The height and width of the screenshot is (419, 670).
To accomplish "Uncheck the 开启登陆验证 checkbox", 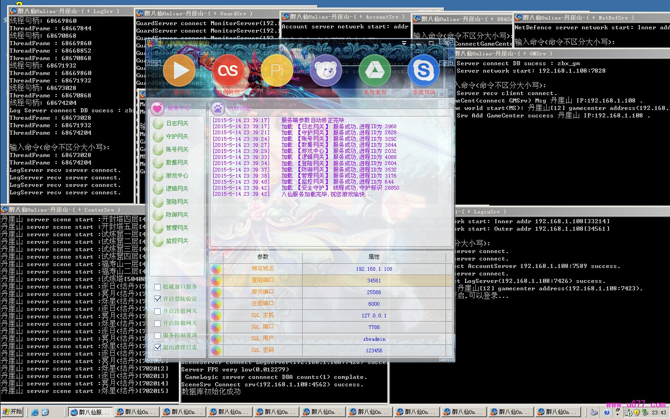I will click(x=158, y=299).
